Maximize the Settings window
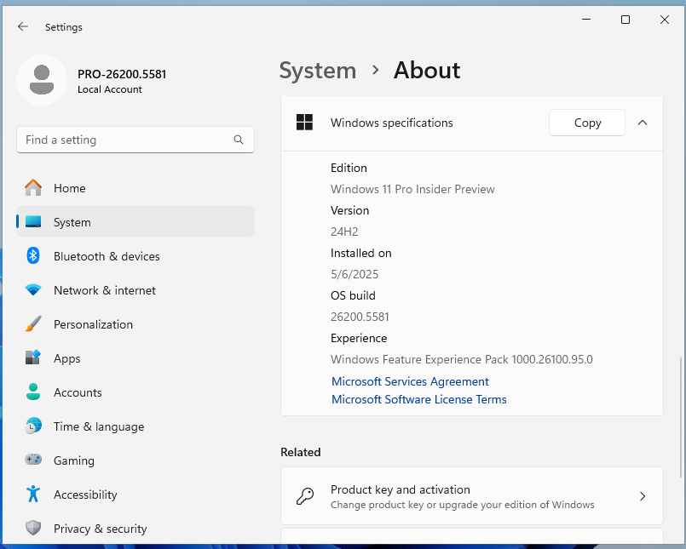 (625, 20)
